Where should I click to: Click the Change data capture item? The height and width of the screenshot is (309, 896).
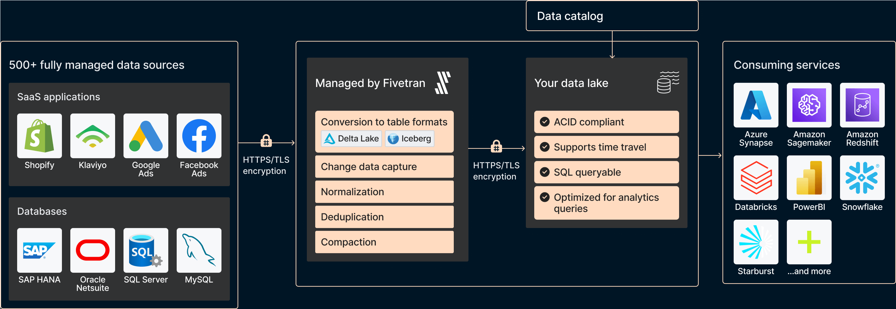click(384, 167)
